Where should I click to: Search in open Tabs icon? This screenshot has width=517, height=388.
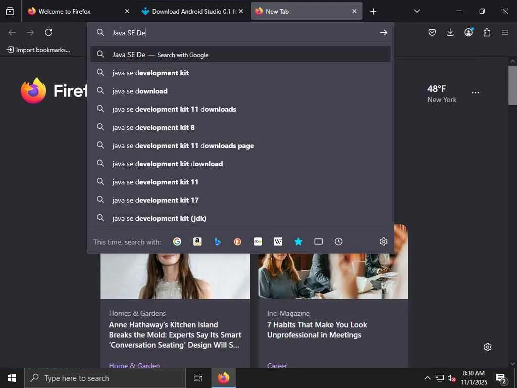click(x=318, y=241)
